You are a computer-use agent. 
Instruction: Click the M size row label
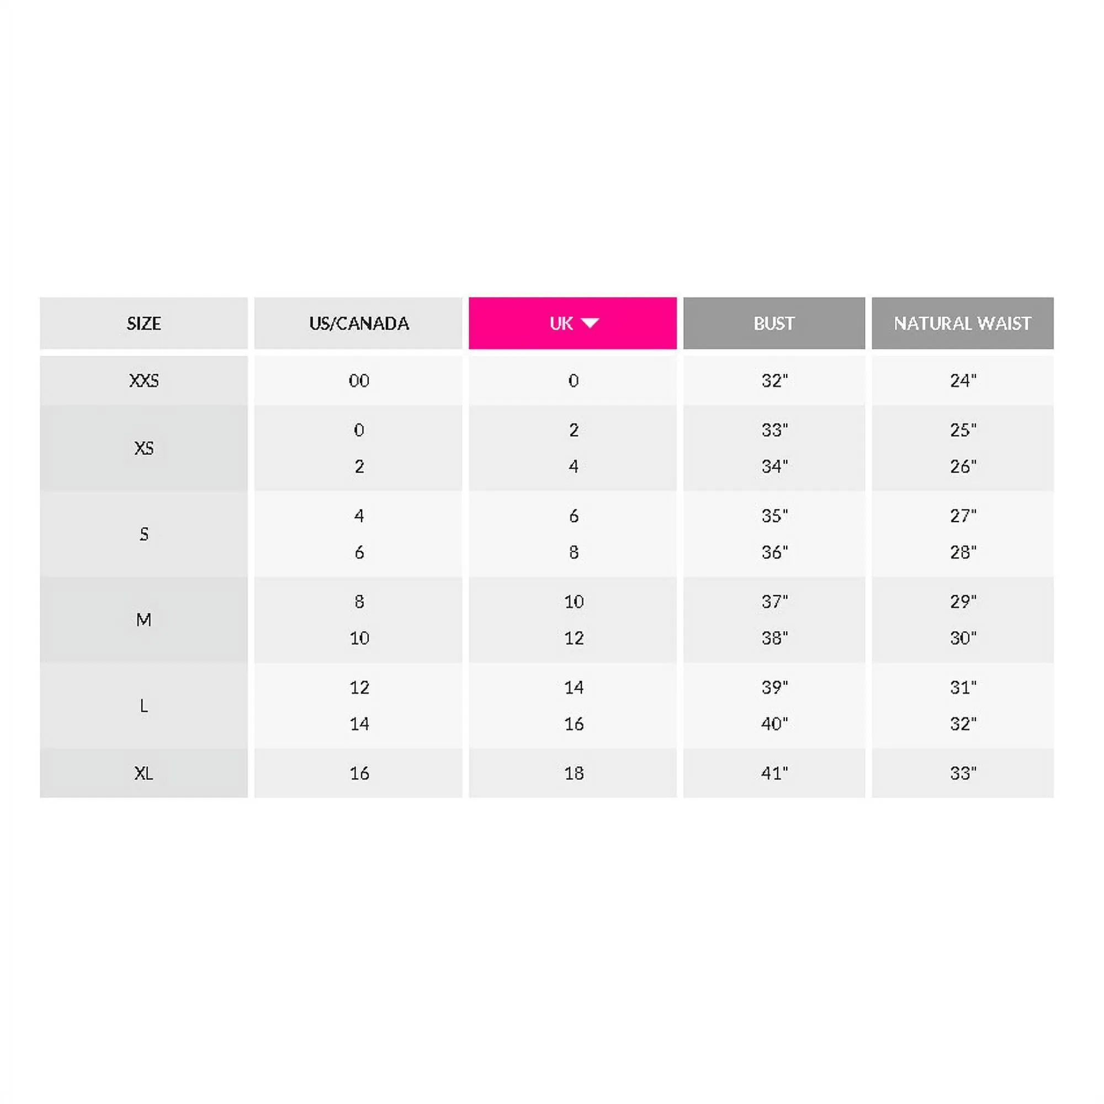point(144,619)
